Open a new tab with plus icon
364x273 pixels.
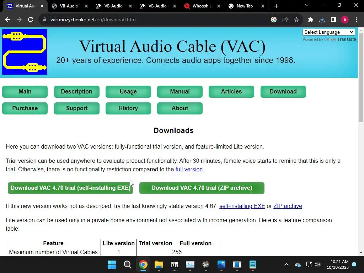point(276,6)
